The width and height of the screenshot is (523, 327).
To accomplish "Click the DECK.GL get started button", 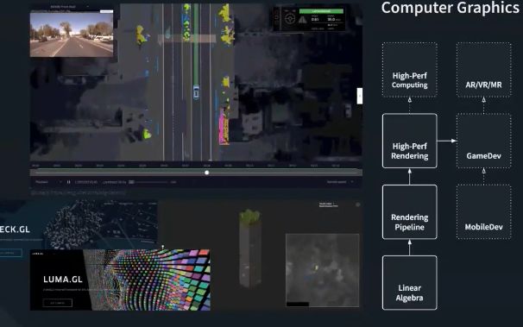I will (x=10, y=253).
